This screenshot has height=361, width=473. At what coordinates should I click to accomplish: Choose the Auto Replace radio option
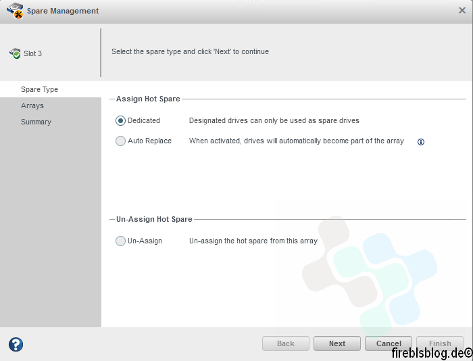pos(120,141)
